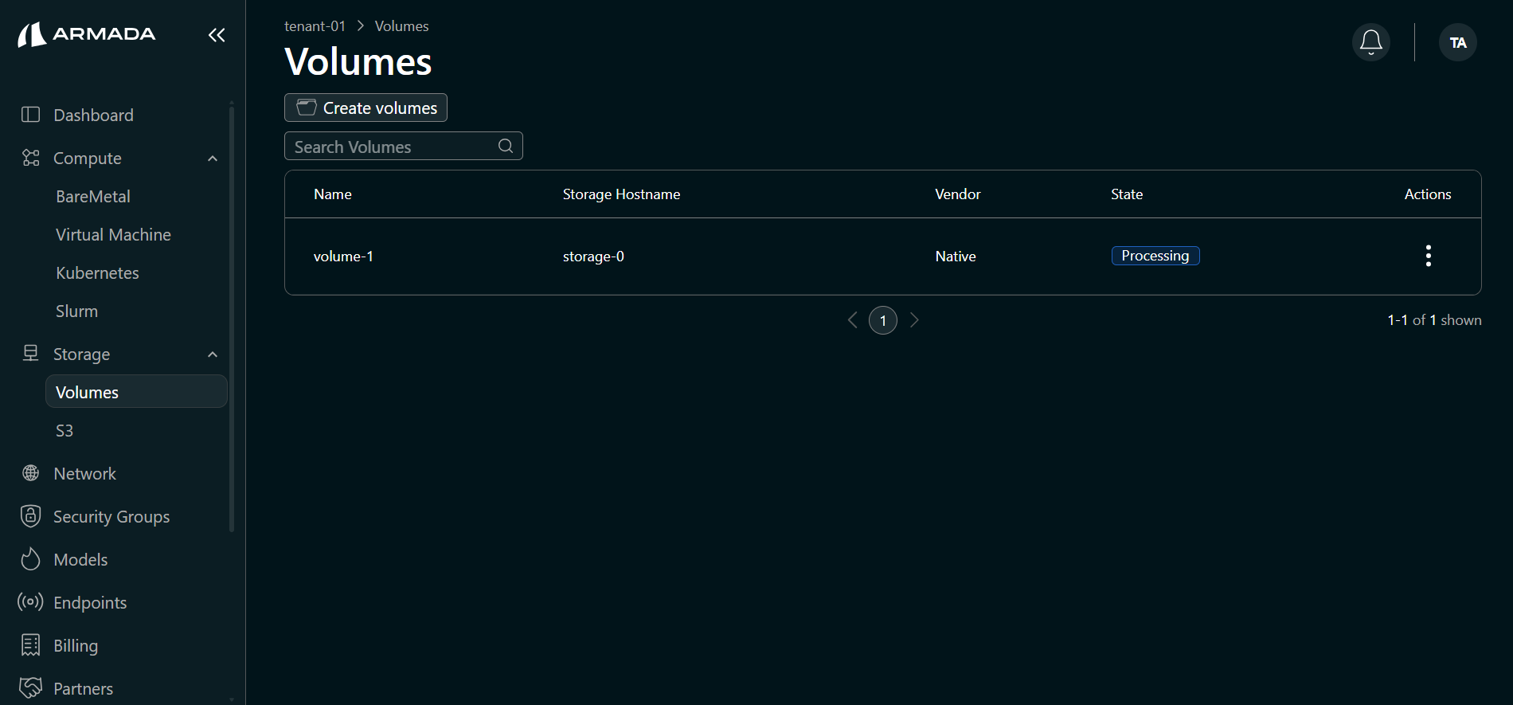Collapse the Storage section chevron
Viewport: 1513px width, 705px height.
tap(213, 354)
